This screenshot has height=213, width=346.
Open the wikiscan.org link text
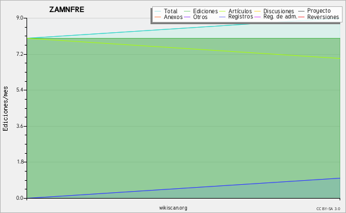[x=173, y=208]
